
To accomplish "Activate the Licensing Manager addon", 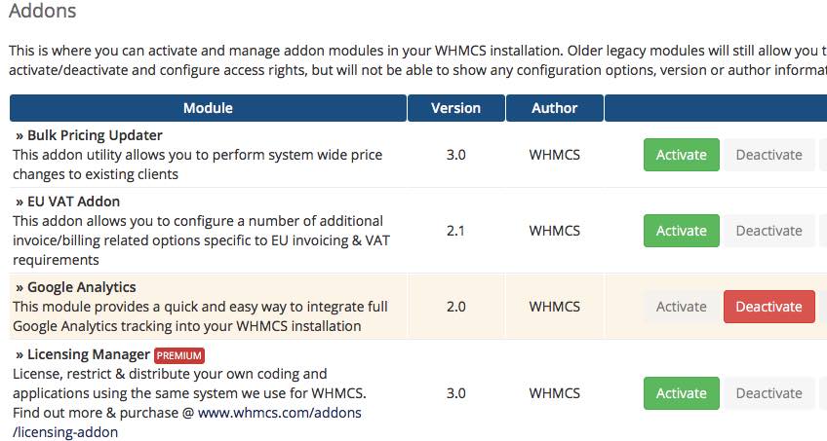I will tap(681, 393).
